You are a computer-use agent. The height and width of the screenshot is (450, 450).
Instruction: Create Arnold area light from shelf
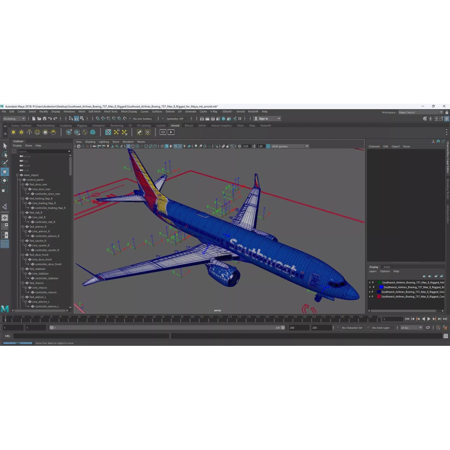pyautogui.click(x=13, y=132)
